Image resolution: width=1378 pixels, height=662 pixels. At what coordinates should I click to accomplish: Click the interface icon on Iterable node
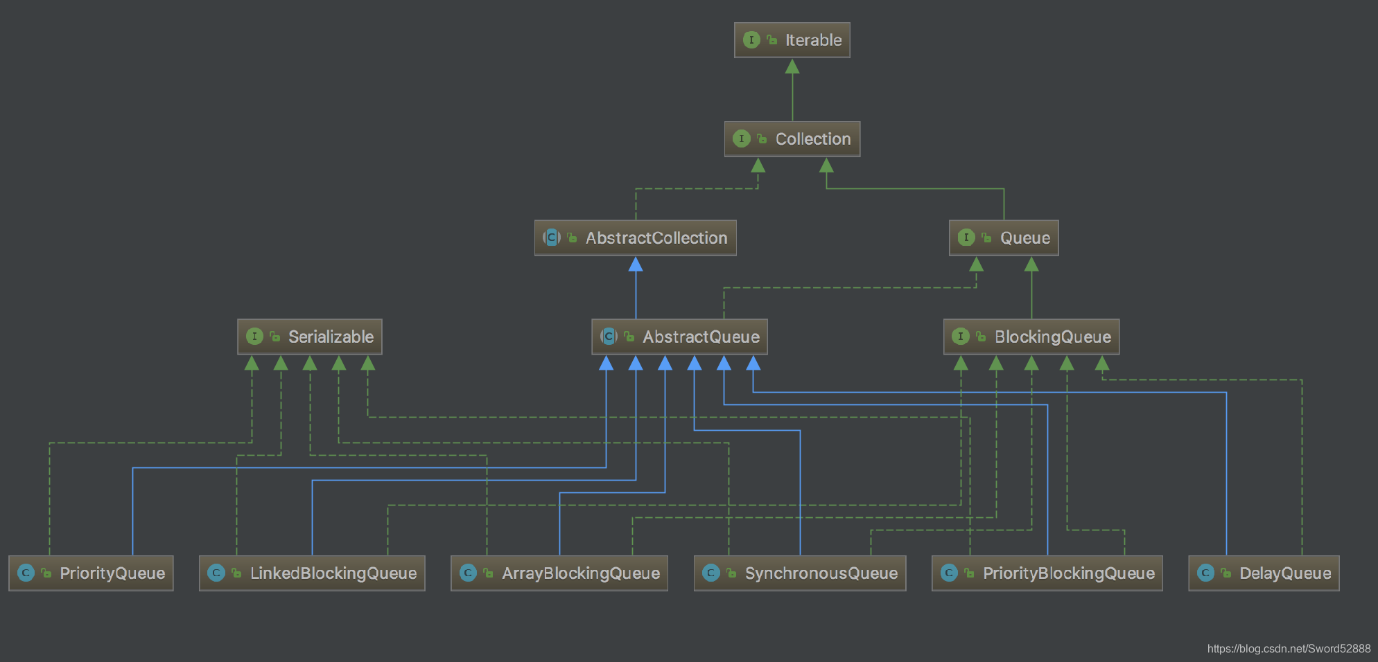tap(751, 40)
